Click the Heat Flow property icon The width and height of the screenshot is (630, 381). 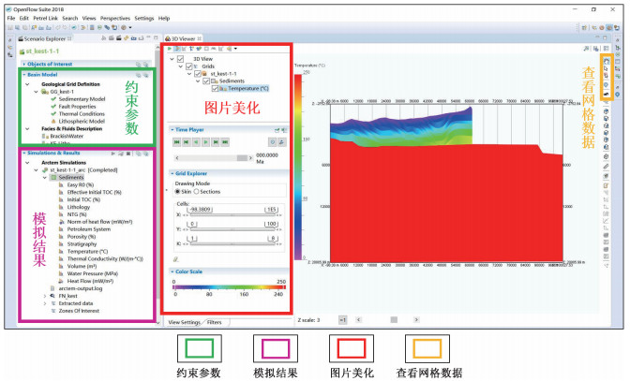[60, 280]
